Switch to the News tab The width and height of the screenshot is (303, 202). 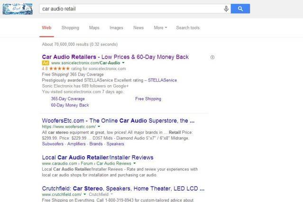click(138, 28)
